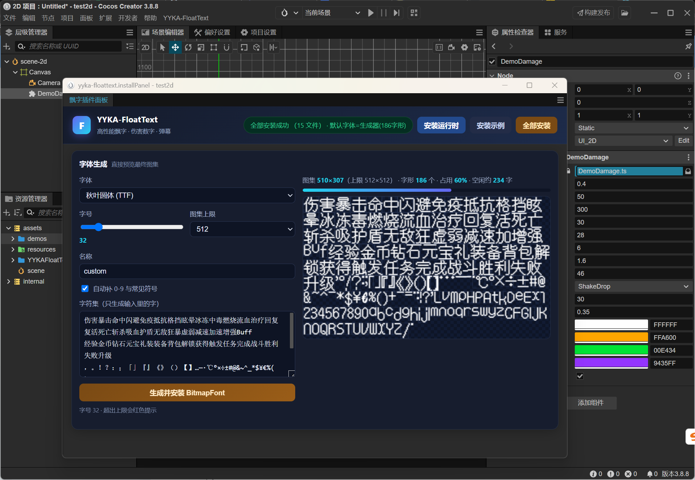Select the move tool in scene editor toolbar

point(175,47)
